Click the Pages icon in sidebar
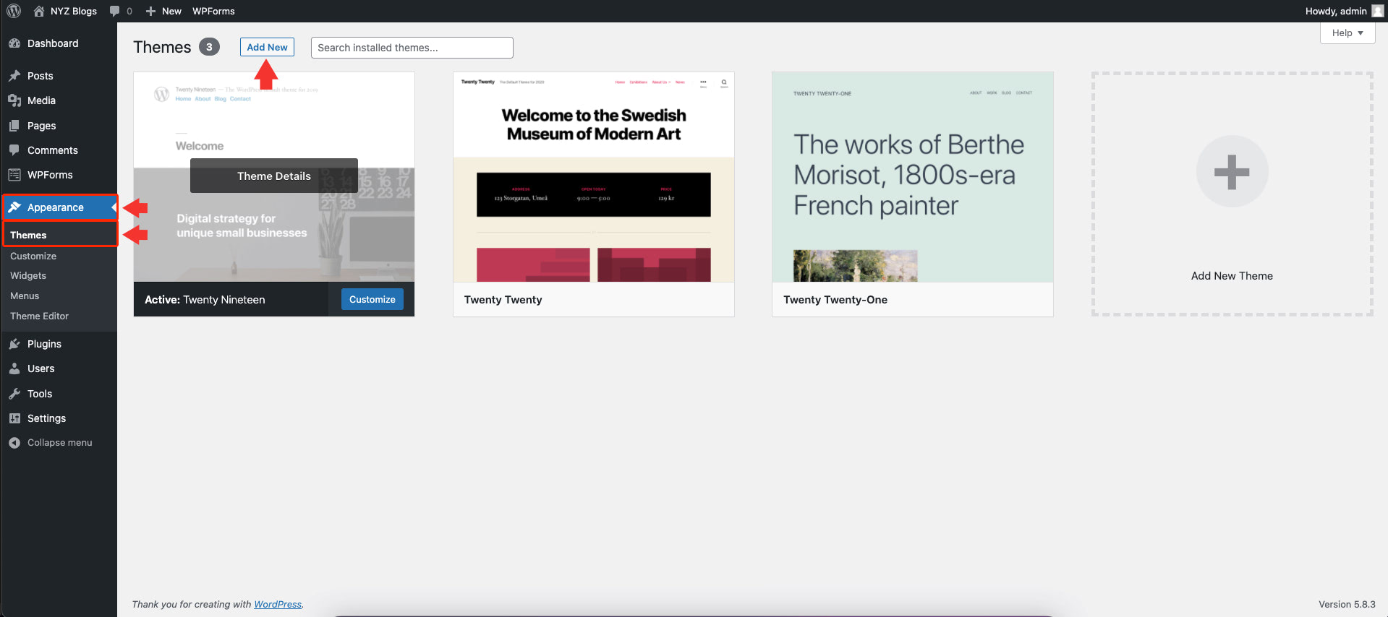This screenshot has height=617, width=1388. 14,126
